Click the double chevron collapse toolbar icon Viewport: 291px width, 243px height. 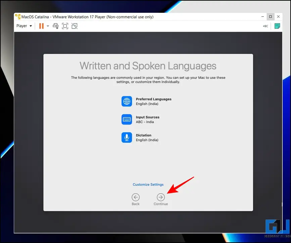click(265, 26)
